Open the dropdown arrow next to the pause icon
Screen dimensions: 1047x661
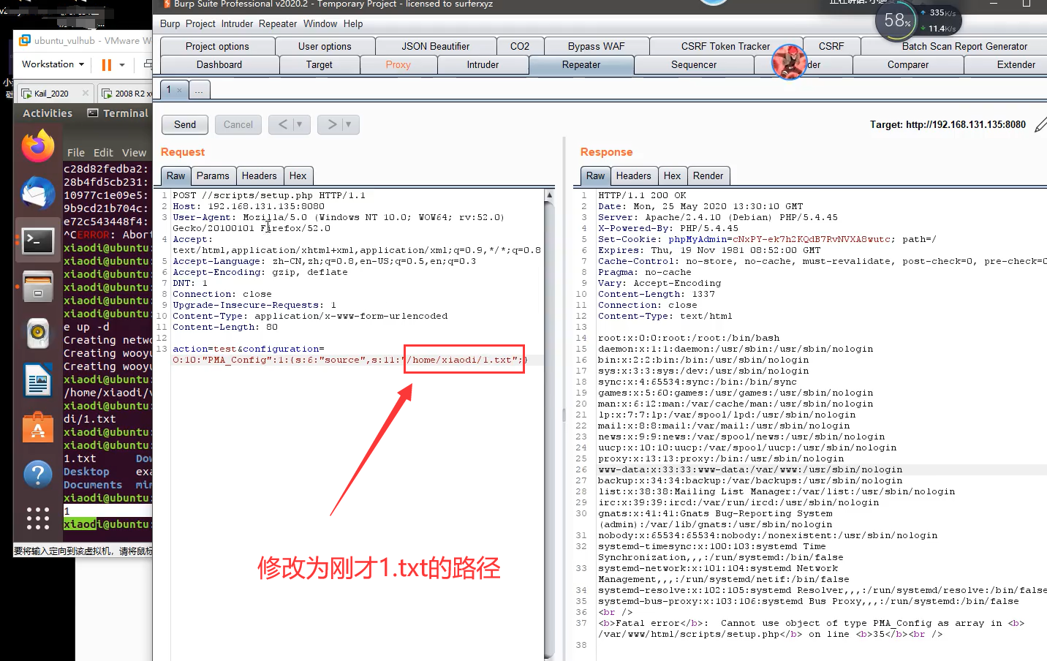(x=122, y=64)
